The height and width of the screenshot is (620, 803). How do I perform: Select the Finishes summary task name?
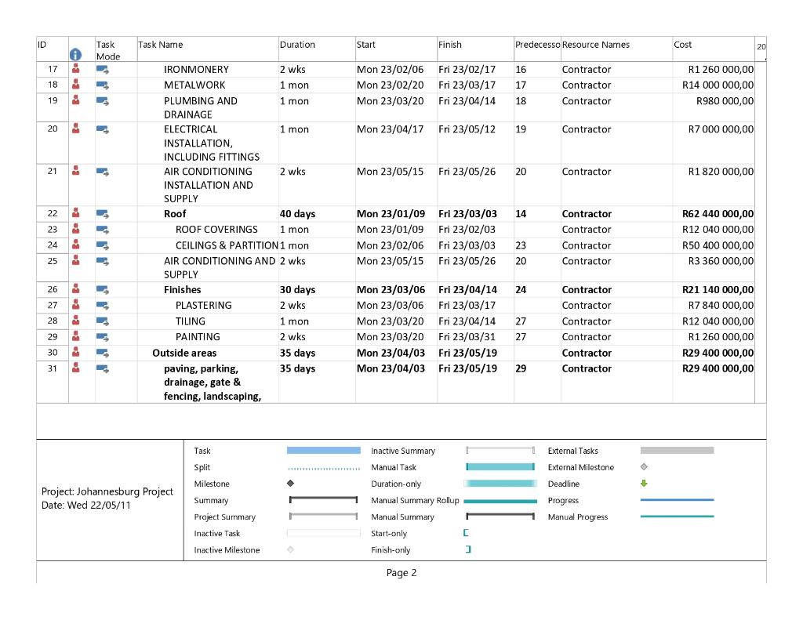182,290
